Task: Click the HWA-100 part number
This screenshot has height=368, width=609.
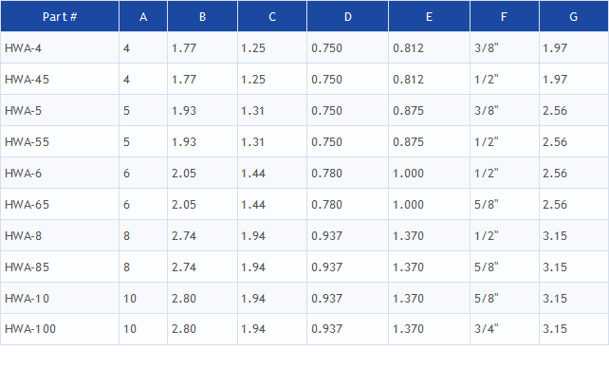Action: (x=30, y=329)
